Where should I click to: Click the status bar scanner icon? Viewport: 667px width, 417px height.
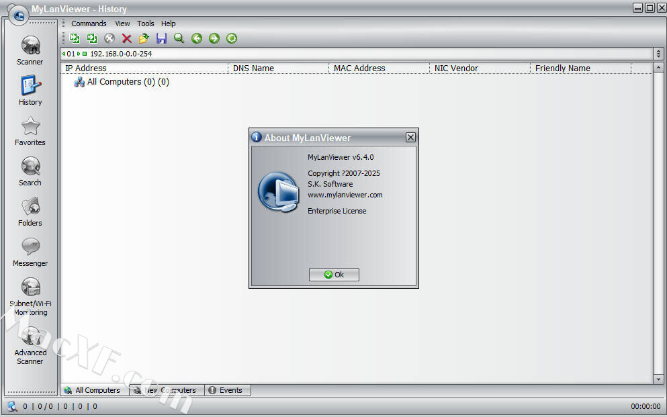(x=12, y=406)
